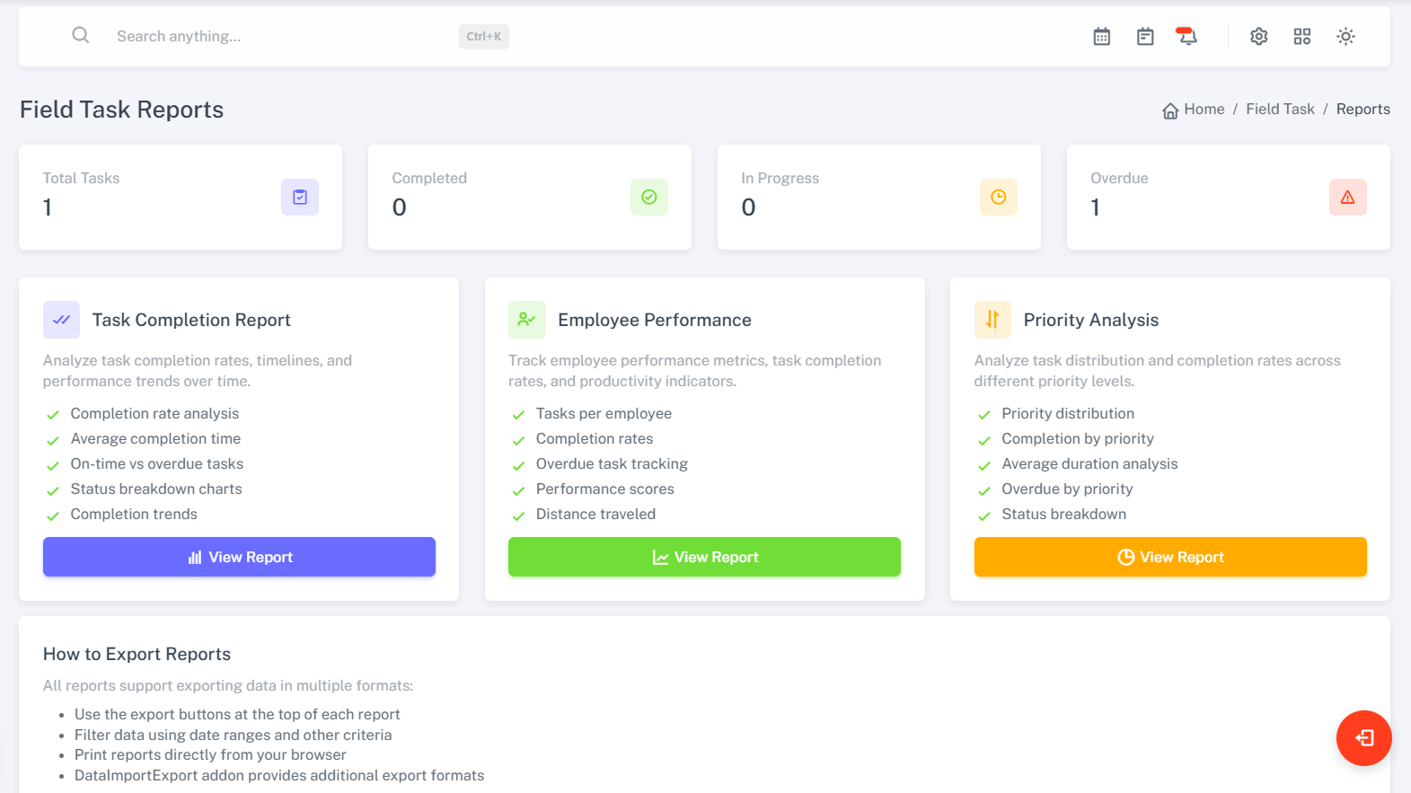Open the settings gear icon
The image size is (1411, 793).
(1259, 37)
